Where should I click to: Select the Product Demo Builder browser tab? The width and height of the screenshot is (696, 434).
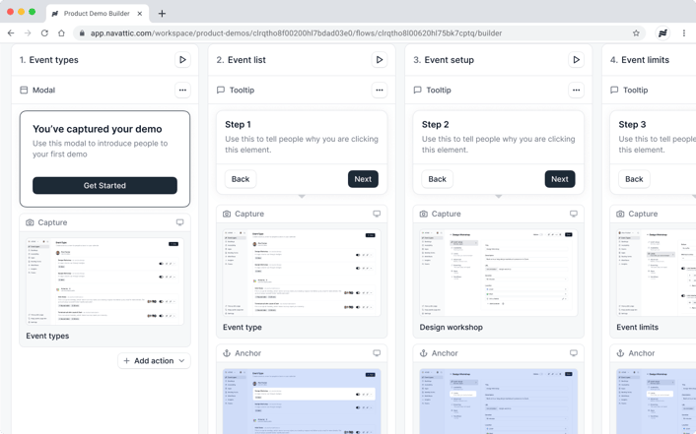[96, 14]
